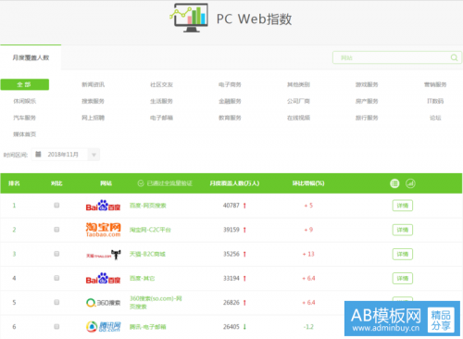Screen dimensions: 463x339
Task: Click the green down arrow beside 26405
Action: 244,327
